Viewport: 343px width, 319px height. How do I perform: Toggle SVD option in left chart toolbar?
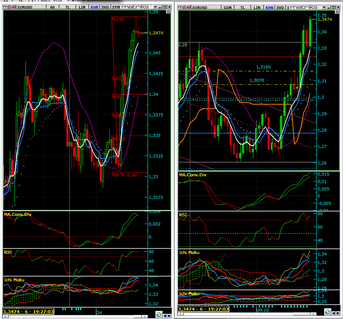[105, 7]
